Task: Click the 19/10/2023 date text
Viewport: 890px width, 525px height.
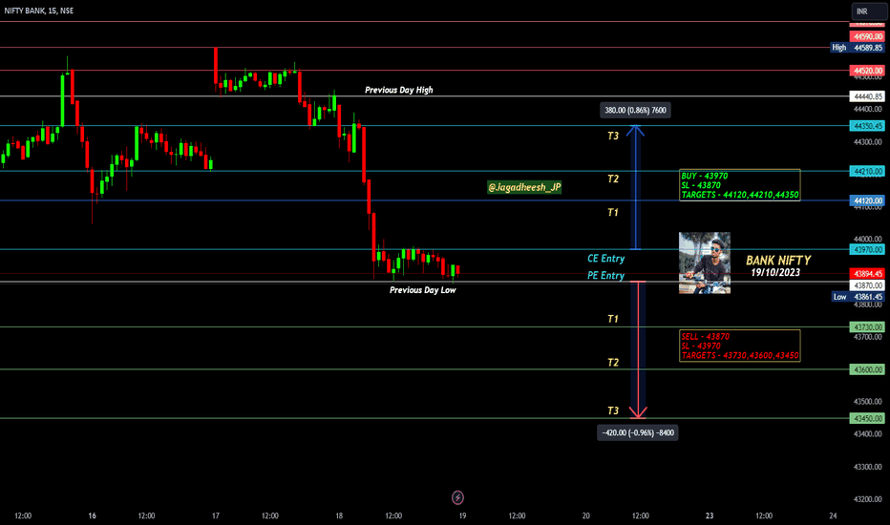Action: [775, 272]
